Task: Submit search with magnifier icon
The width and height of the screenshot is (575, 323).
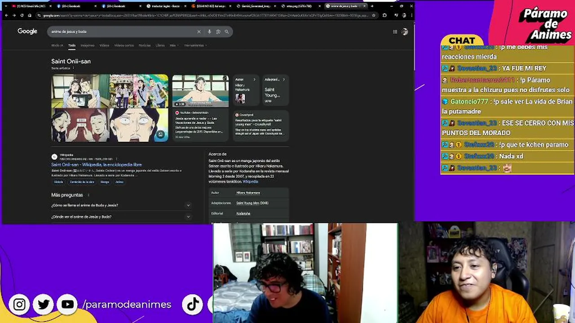Action: [226, 31]
